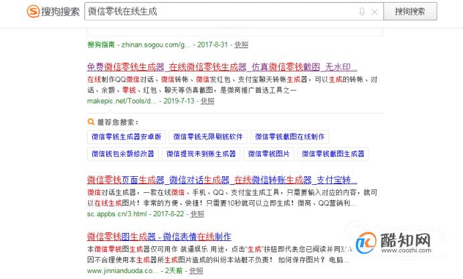Select suggestion 微信钱包余额修改器
The width and height of the screenshot is (463, 279).
tap(123, 154)
